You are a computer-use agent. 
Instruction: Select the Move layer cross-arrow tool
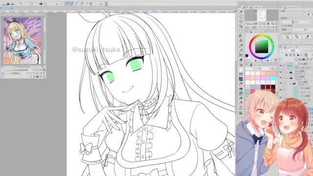pyautogui.click(x=241, y=22)
